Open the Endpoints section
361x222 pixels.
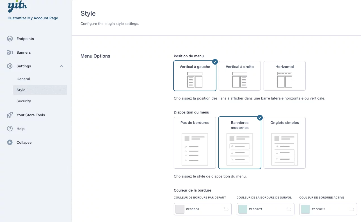25,39
